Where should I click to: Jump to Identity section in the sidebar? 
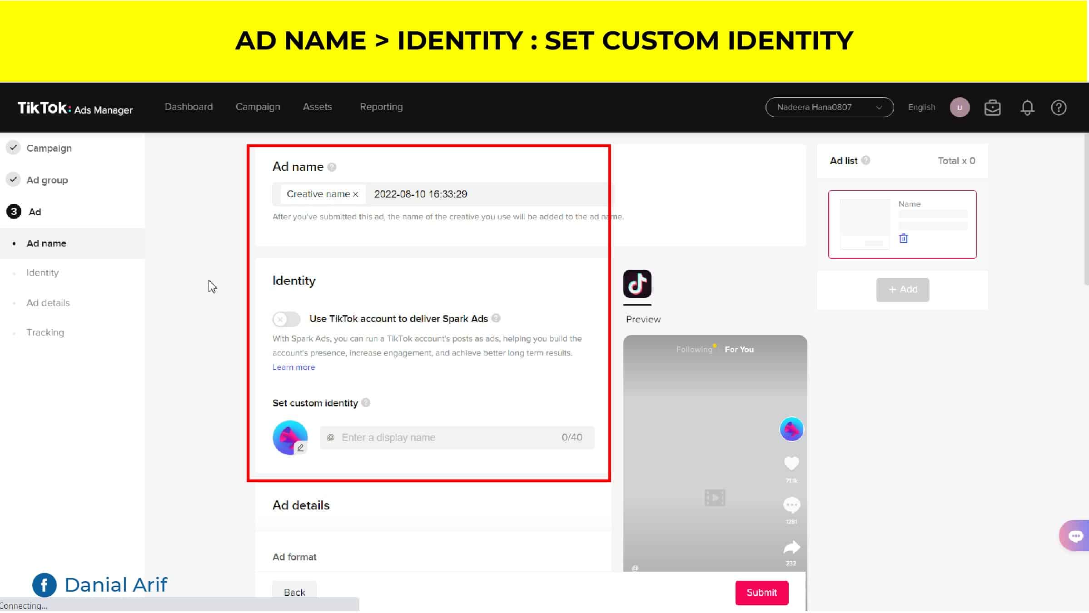point(42,272)
